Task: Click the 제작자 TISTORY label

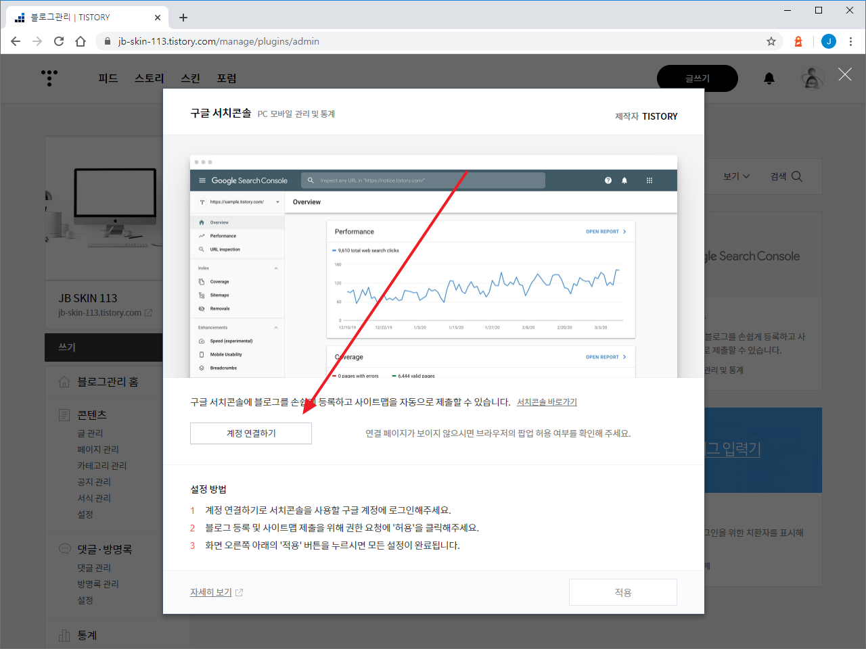Action: pyautogui.click(x=646, y=116)
